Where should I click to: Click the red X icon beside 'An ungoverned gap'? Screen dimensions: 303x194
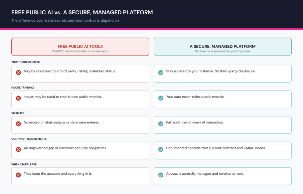pos(18,149)
